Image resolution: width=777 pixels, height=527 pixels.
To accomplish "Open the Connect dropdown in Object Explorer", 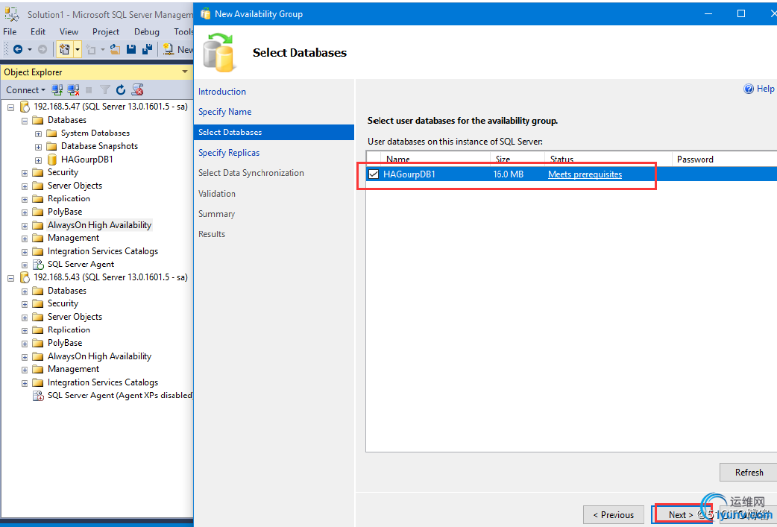I will pyautogui.click(x=25, y=89).
